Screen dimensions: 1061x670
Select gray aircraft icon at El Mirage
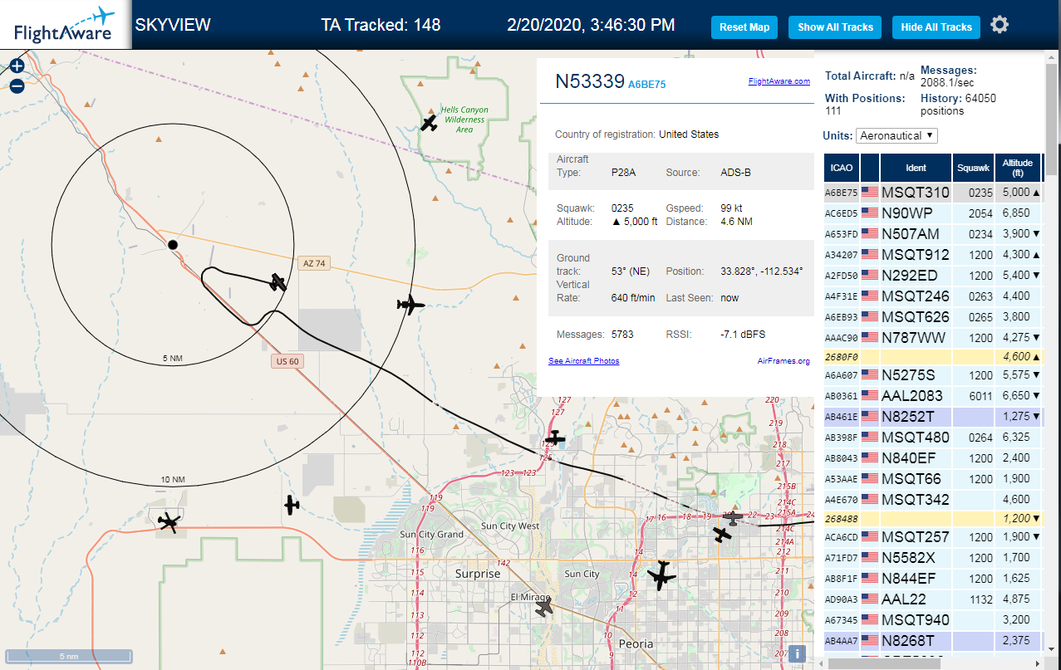544,608
